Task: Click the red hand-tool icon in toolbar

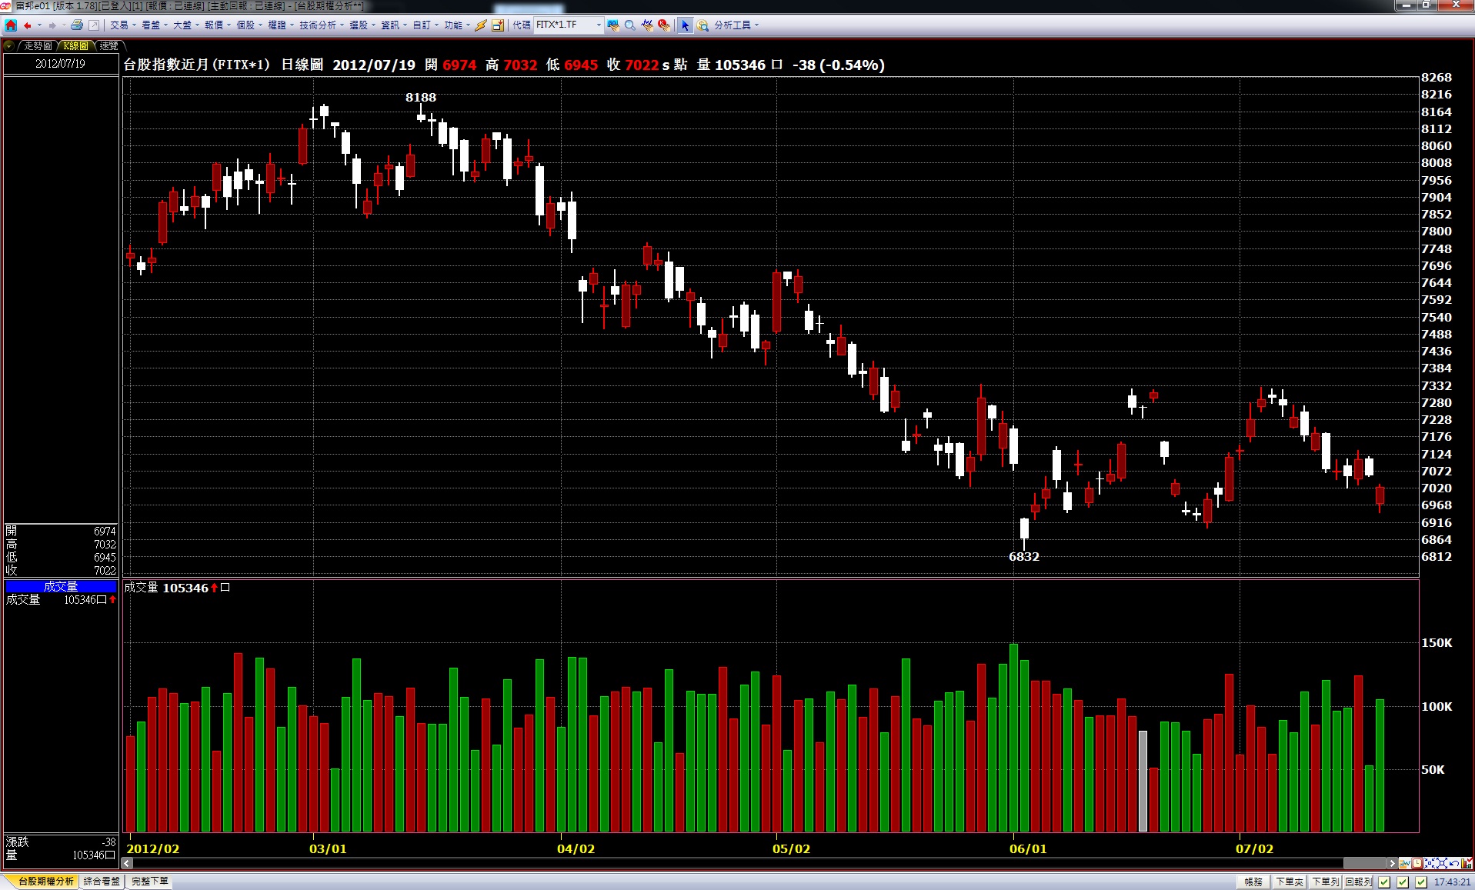Action: [x=664, y=25]
